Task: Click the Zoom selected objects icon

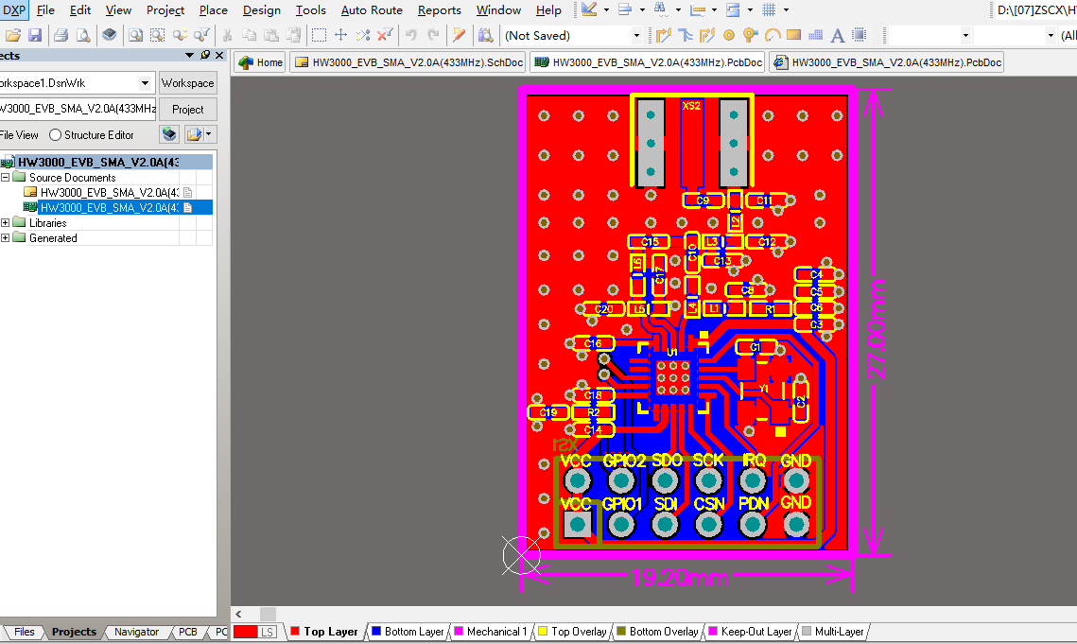Action: pos(180,35)
